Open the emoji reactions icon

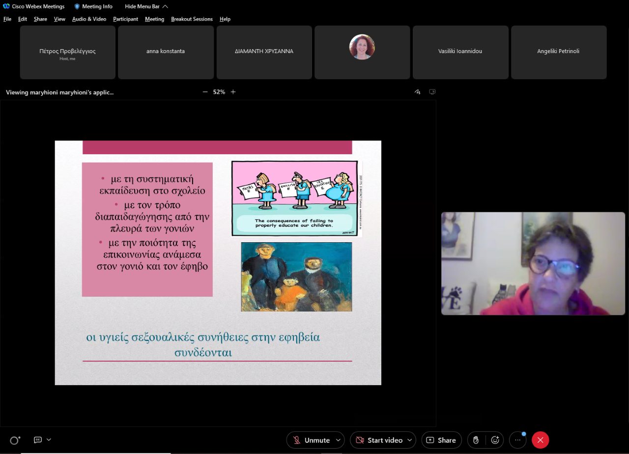point(495,440)
